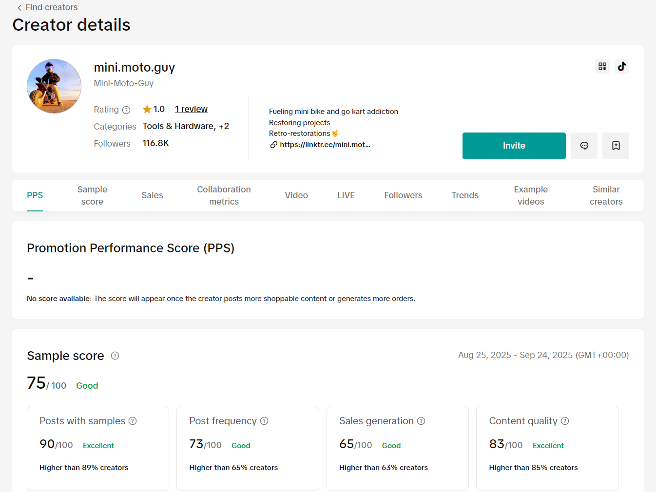
Task: Switch to the Collaboration metrics tab
Action: point(224,195)
